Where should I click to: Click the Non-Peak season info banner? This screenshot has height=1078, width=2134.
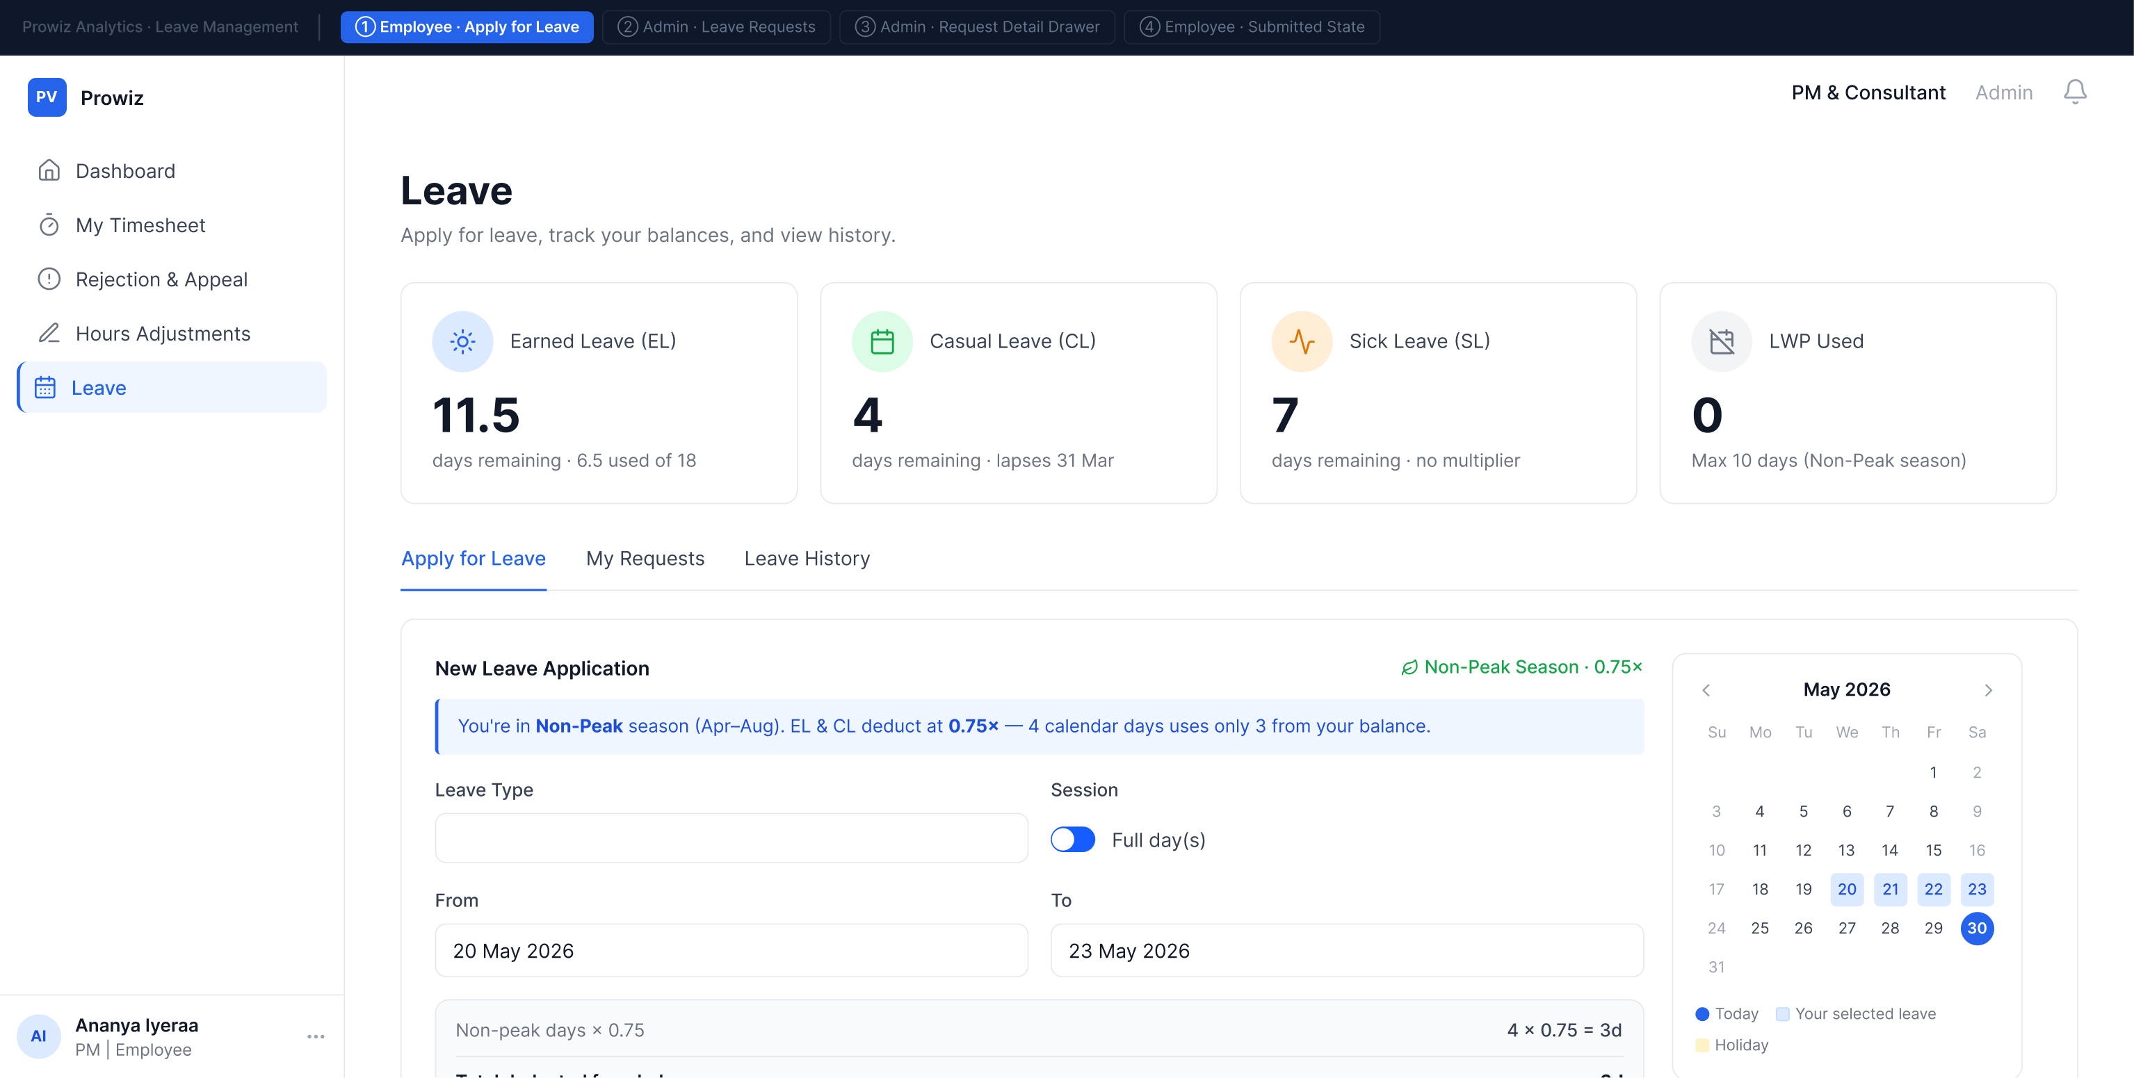point(1039,726)
